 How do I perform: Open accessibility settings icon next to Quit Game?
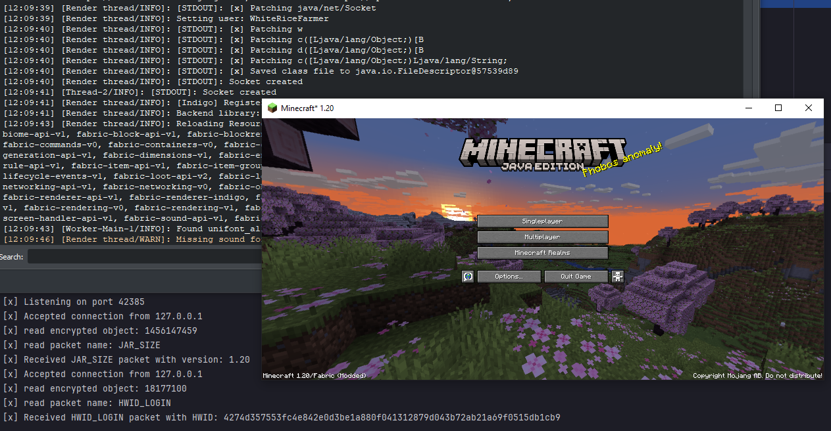[x=617, y=277]
